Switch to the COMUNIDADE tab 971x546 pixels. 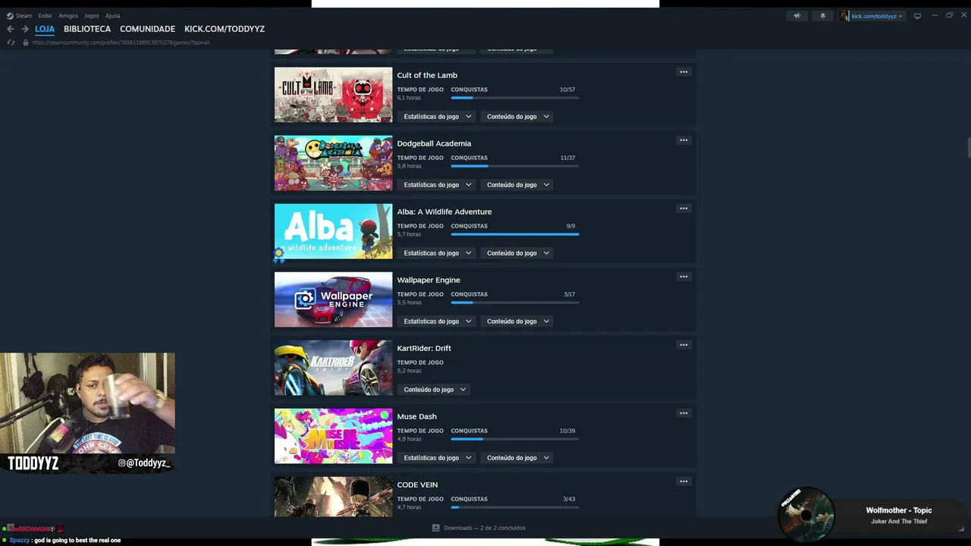point(147,29)
